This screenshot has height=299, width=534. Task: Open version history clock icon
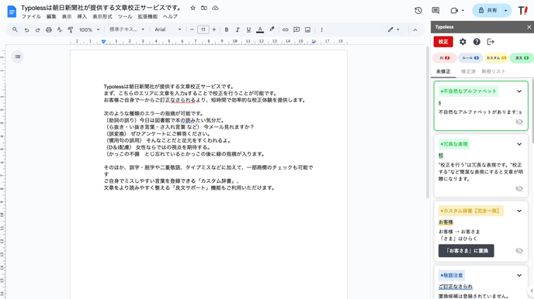(x=418, y=11)
